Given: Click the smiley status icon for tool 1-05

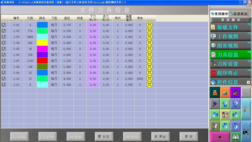Looking at the screenshot, I should (x=149, y=49).
